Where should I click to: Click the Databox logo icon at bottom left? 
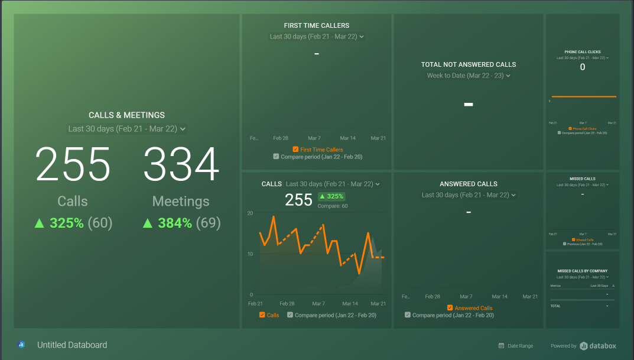click(x=22, y=345)
